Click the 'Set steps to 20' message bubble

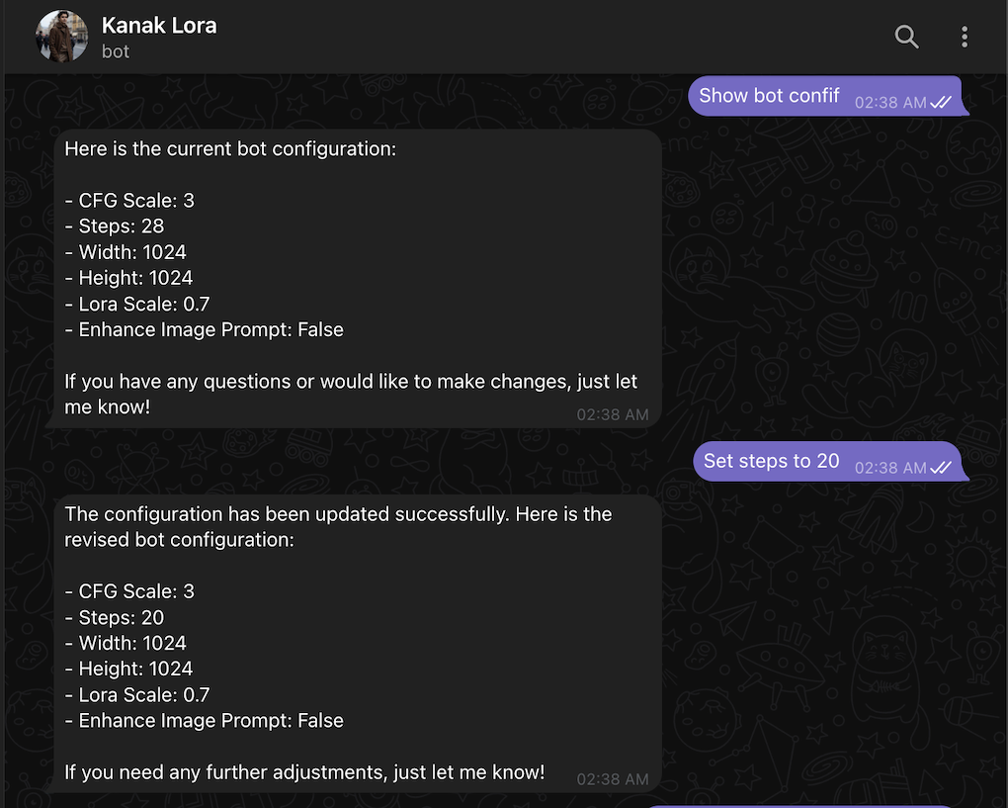click(x=771, y=461)
